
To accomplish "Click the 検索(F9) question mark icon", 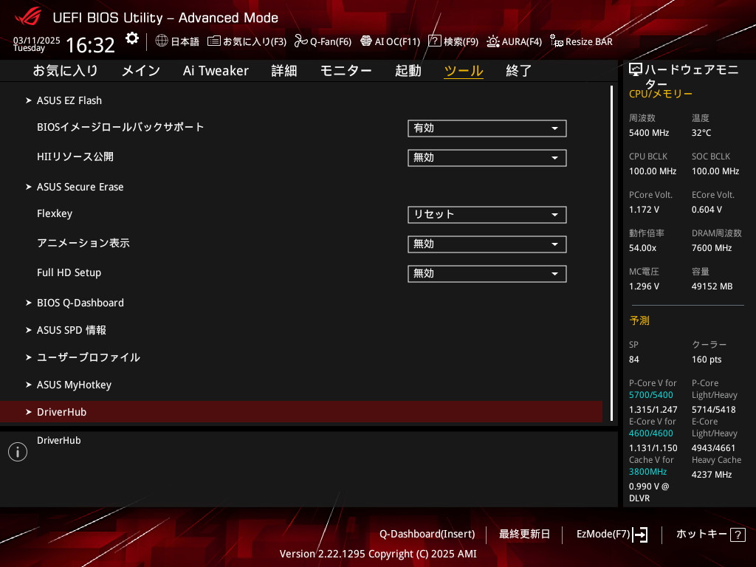I will tap(434, 41).
